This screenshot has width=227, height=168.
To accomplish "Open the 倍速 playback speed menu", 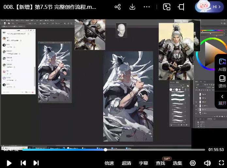I will click(x=109, y=163).
